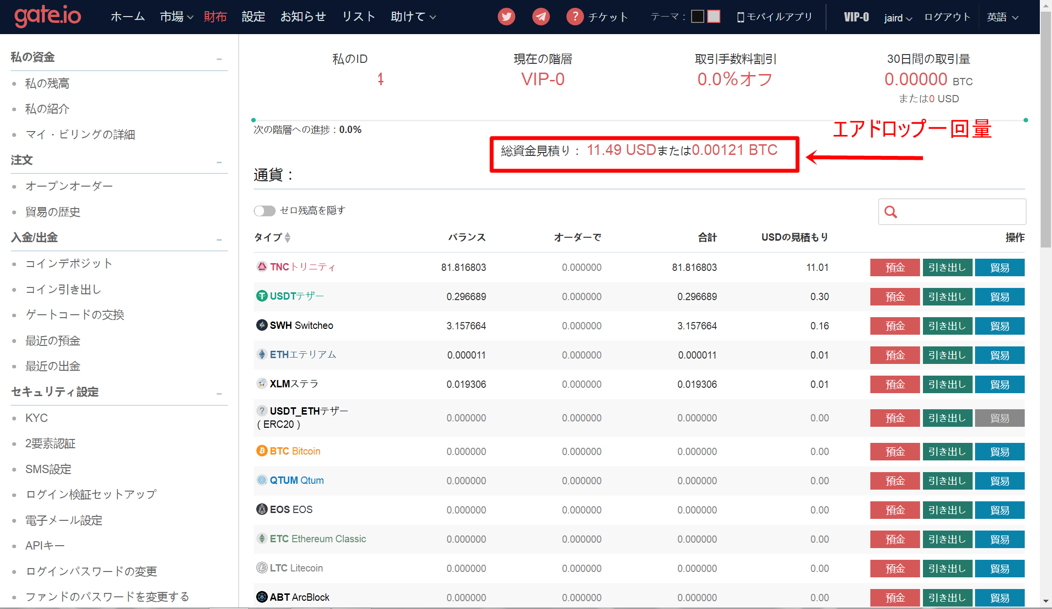This screenshot has width=1052, height=609.
Task: Go to the ホーム home menu
Action: point(128,17)
